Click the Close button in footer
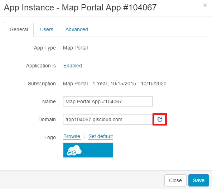 click(175, 180)
